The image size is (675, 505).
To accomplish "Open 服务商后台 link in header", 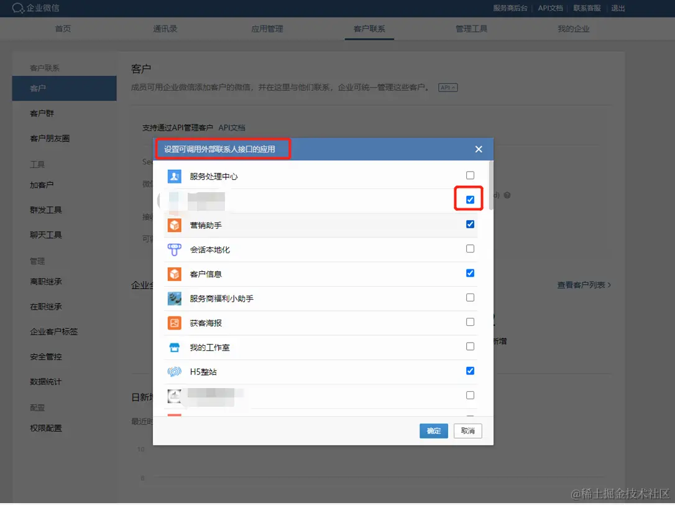I will click(510, 8).
